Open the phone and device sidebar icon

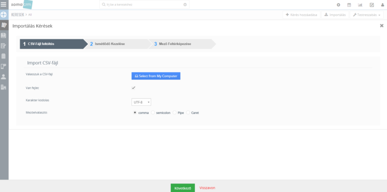(4, 66)
